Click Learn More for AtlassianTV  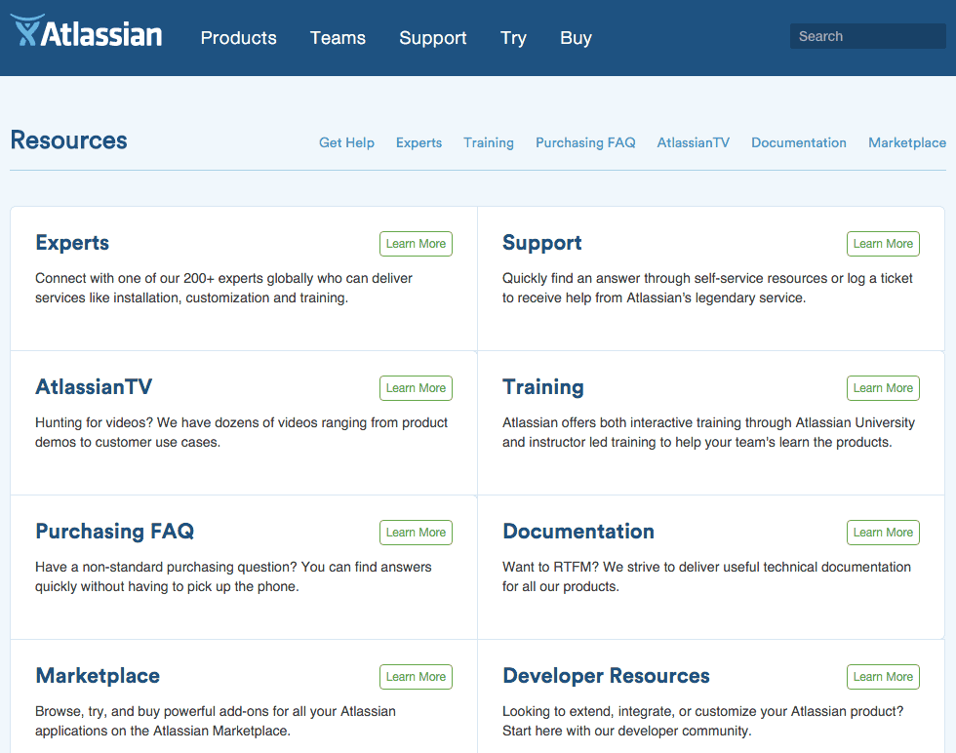416,388
